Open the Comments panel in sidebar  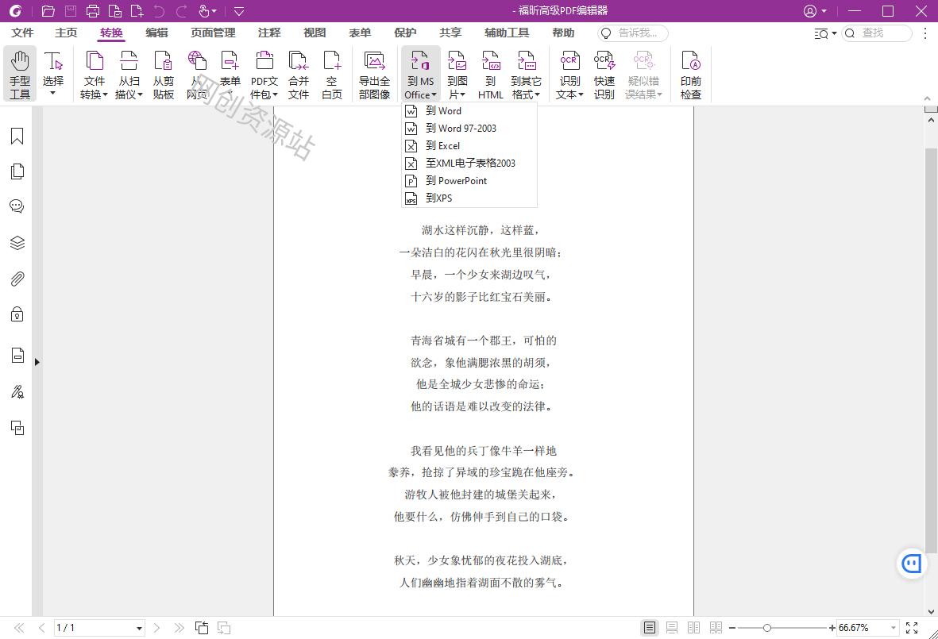point(17,207)
